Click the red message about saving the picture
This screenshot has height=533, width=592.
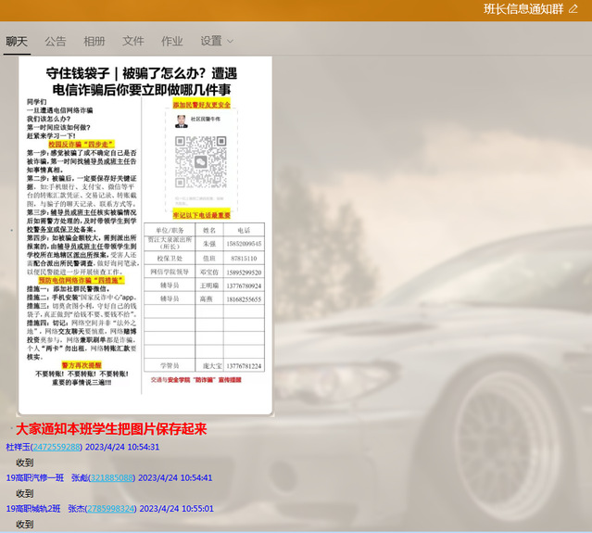[x=110, y=429]
